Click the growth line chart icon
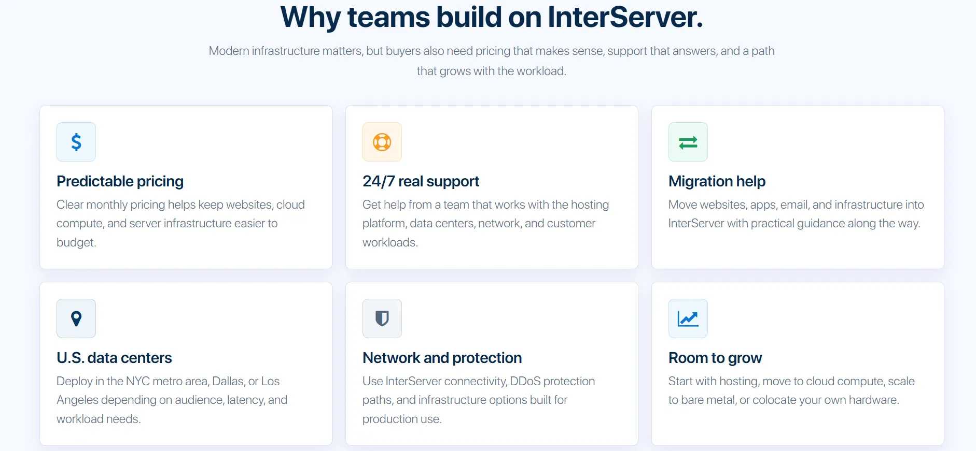Screen dimensions: 976x451 coord(688,318)
